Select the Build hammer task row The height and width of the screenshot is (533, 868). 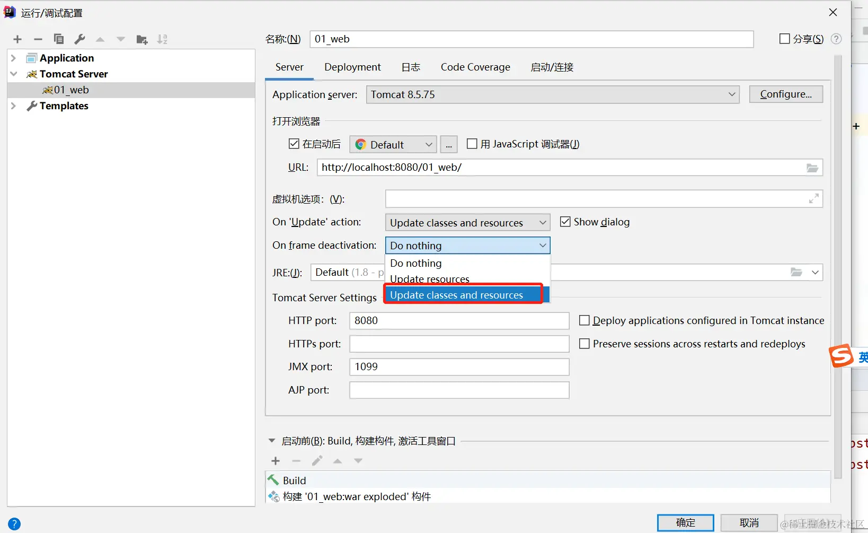click(548, 480)
